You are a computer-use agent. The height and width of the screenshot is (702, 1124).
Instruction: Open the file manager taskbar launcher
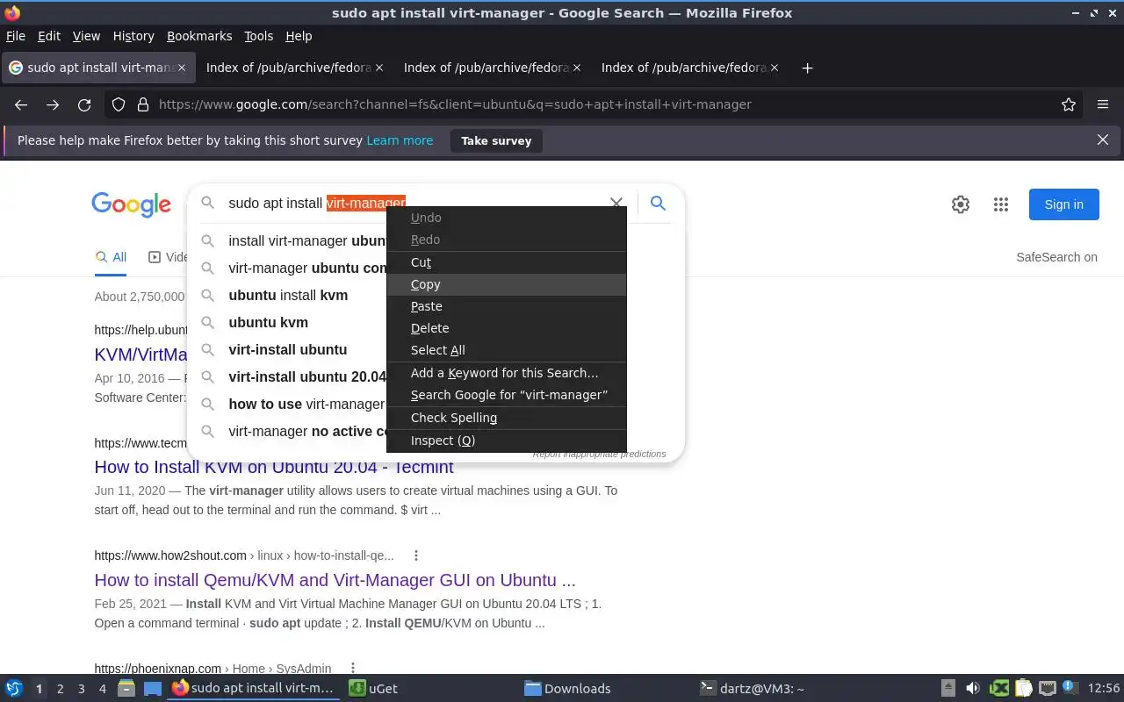click(x=126, y=689)
